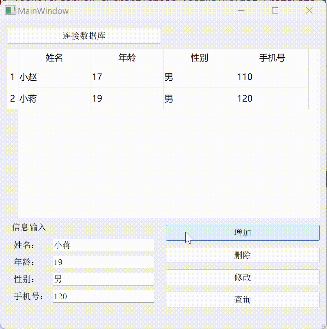
Task: Click the 手机号 column header
Action: [x=272, y=57]
